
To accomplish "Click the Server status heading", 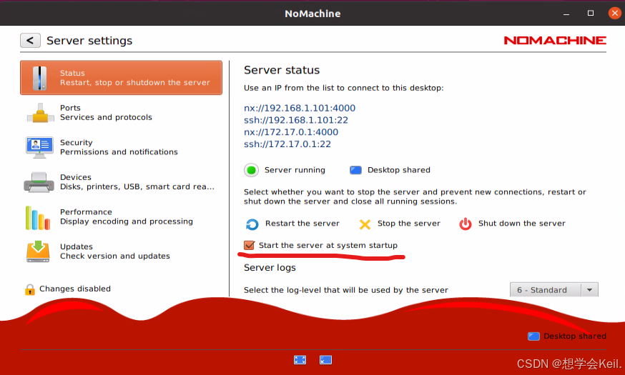I will [282, 70].
